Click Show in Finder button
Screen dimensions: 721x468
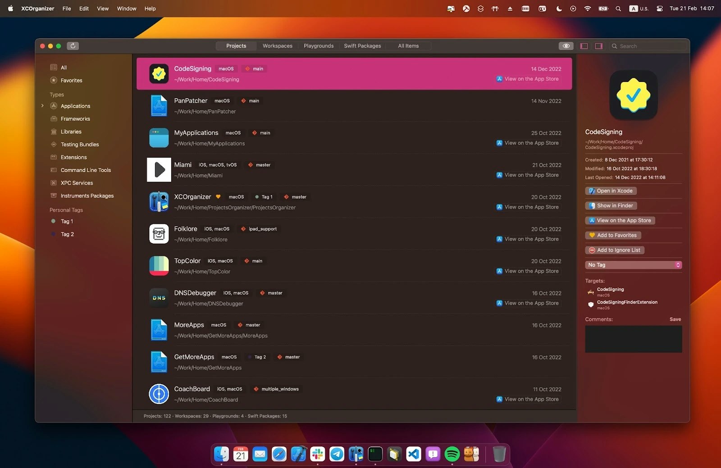coord(611,206)
